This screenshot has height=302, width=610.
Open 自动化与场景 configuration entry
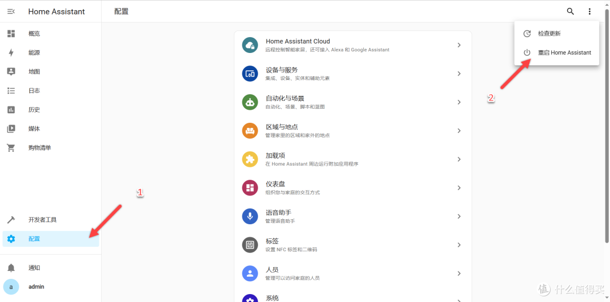point(353,102)
